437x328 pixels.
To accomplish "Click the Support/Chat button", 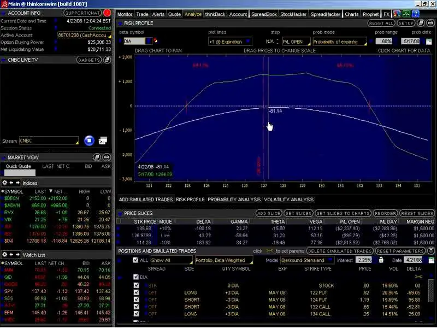I will coord(82,13).
